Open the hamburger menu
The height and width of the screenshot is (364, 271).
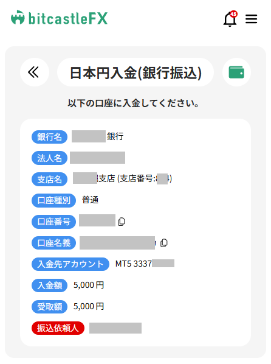tap(252, 19)
